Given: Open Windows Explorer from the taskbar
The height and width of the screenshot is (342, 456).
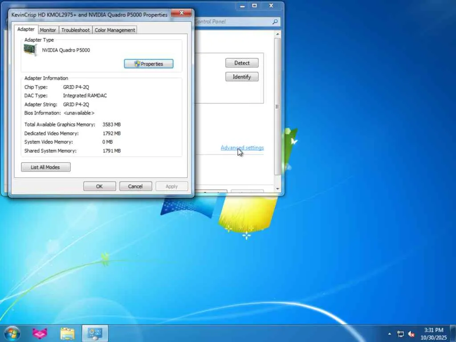Looking at the screenshot, I should click(68, 333).
